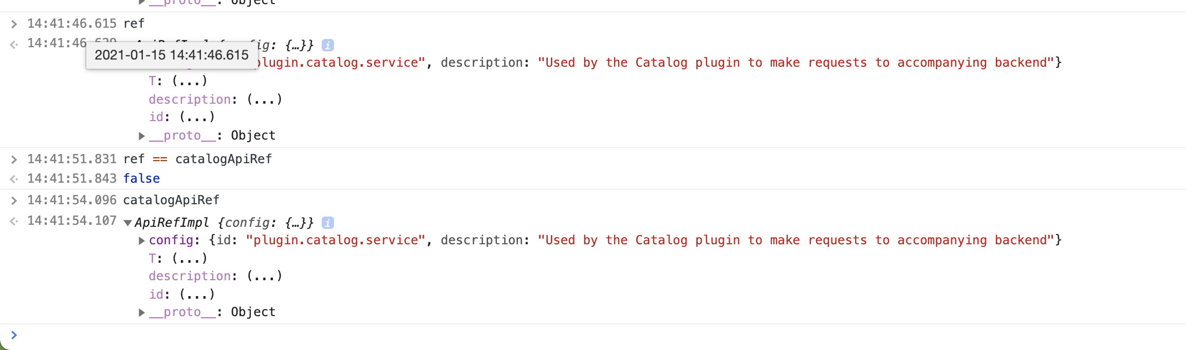This screenshot has width=1186, height=350.
Task: Click the plugin.catalog.service id string
Action: 334,240
